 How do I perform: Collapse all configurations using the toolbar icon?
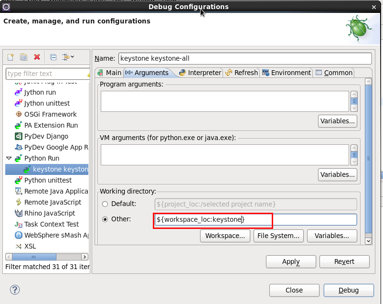53,57
